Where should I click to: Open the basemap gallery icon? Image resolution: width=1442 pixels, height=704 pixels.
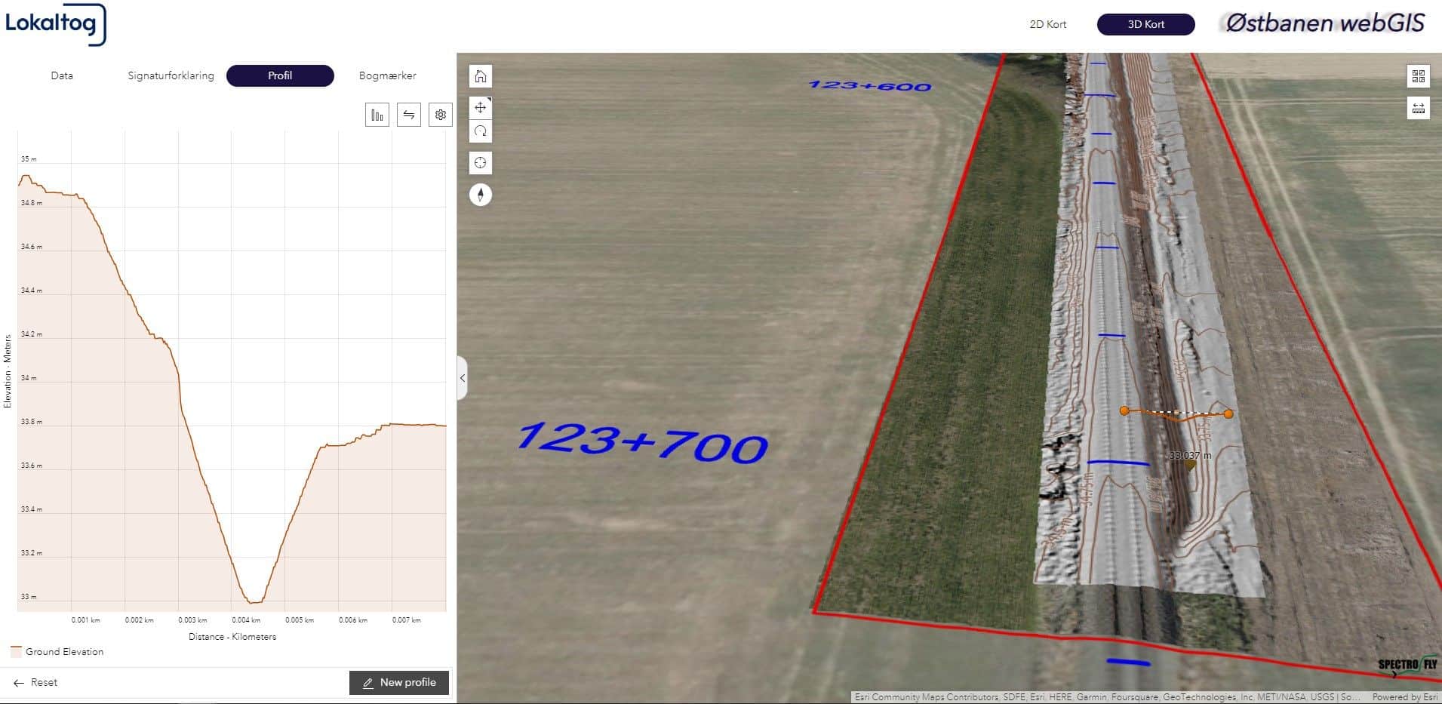coord(1418,76)
